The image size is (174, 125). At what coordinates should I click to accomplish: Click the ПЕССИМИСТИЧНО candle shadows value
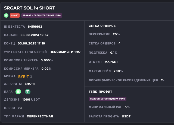pos(65,52)
